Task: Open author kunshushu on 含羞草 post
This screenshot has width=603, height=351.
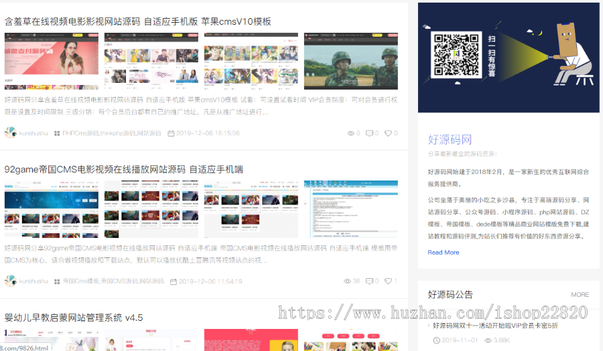Action: 33,133
